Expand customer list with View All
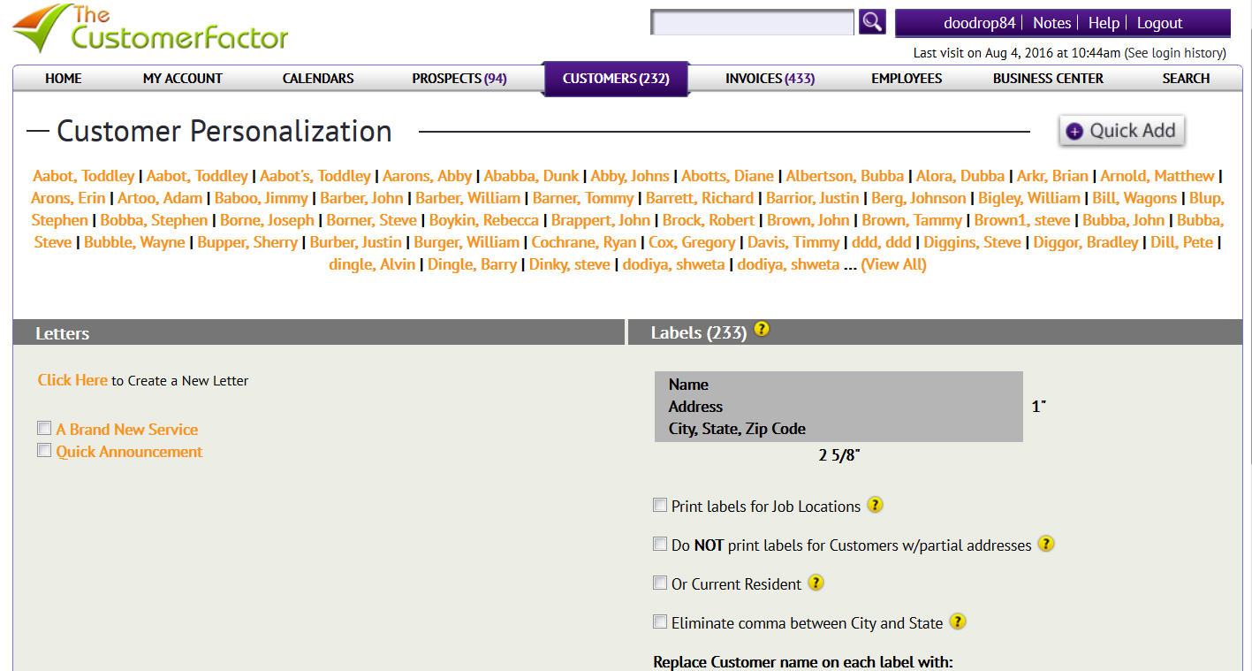The height and width of the screenshot is (671, 1252). pyautogui.click(x=893, y=264)
